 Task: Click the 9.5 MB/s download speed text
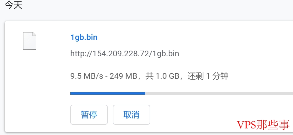[87, 76]
